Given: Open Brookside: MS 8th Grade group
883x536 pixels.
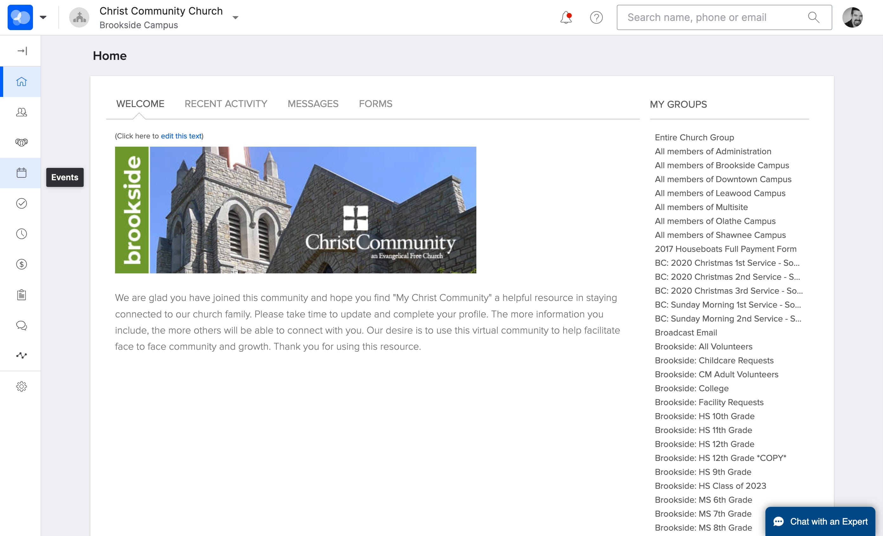Looking at the screenshot, I should click(704, 528).
